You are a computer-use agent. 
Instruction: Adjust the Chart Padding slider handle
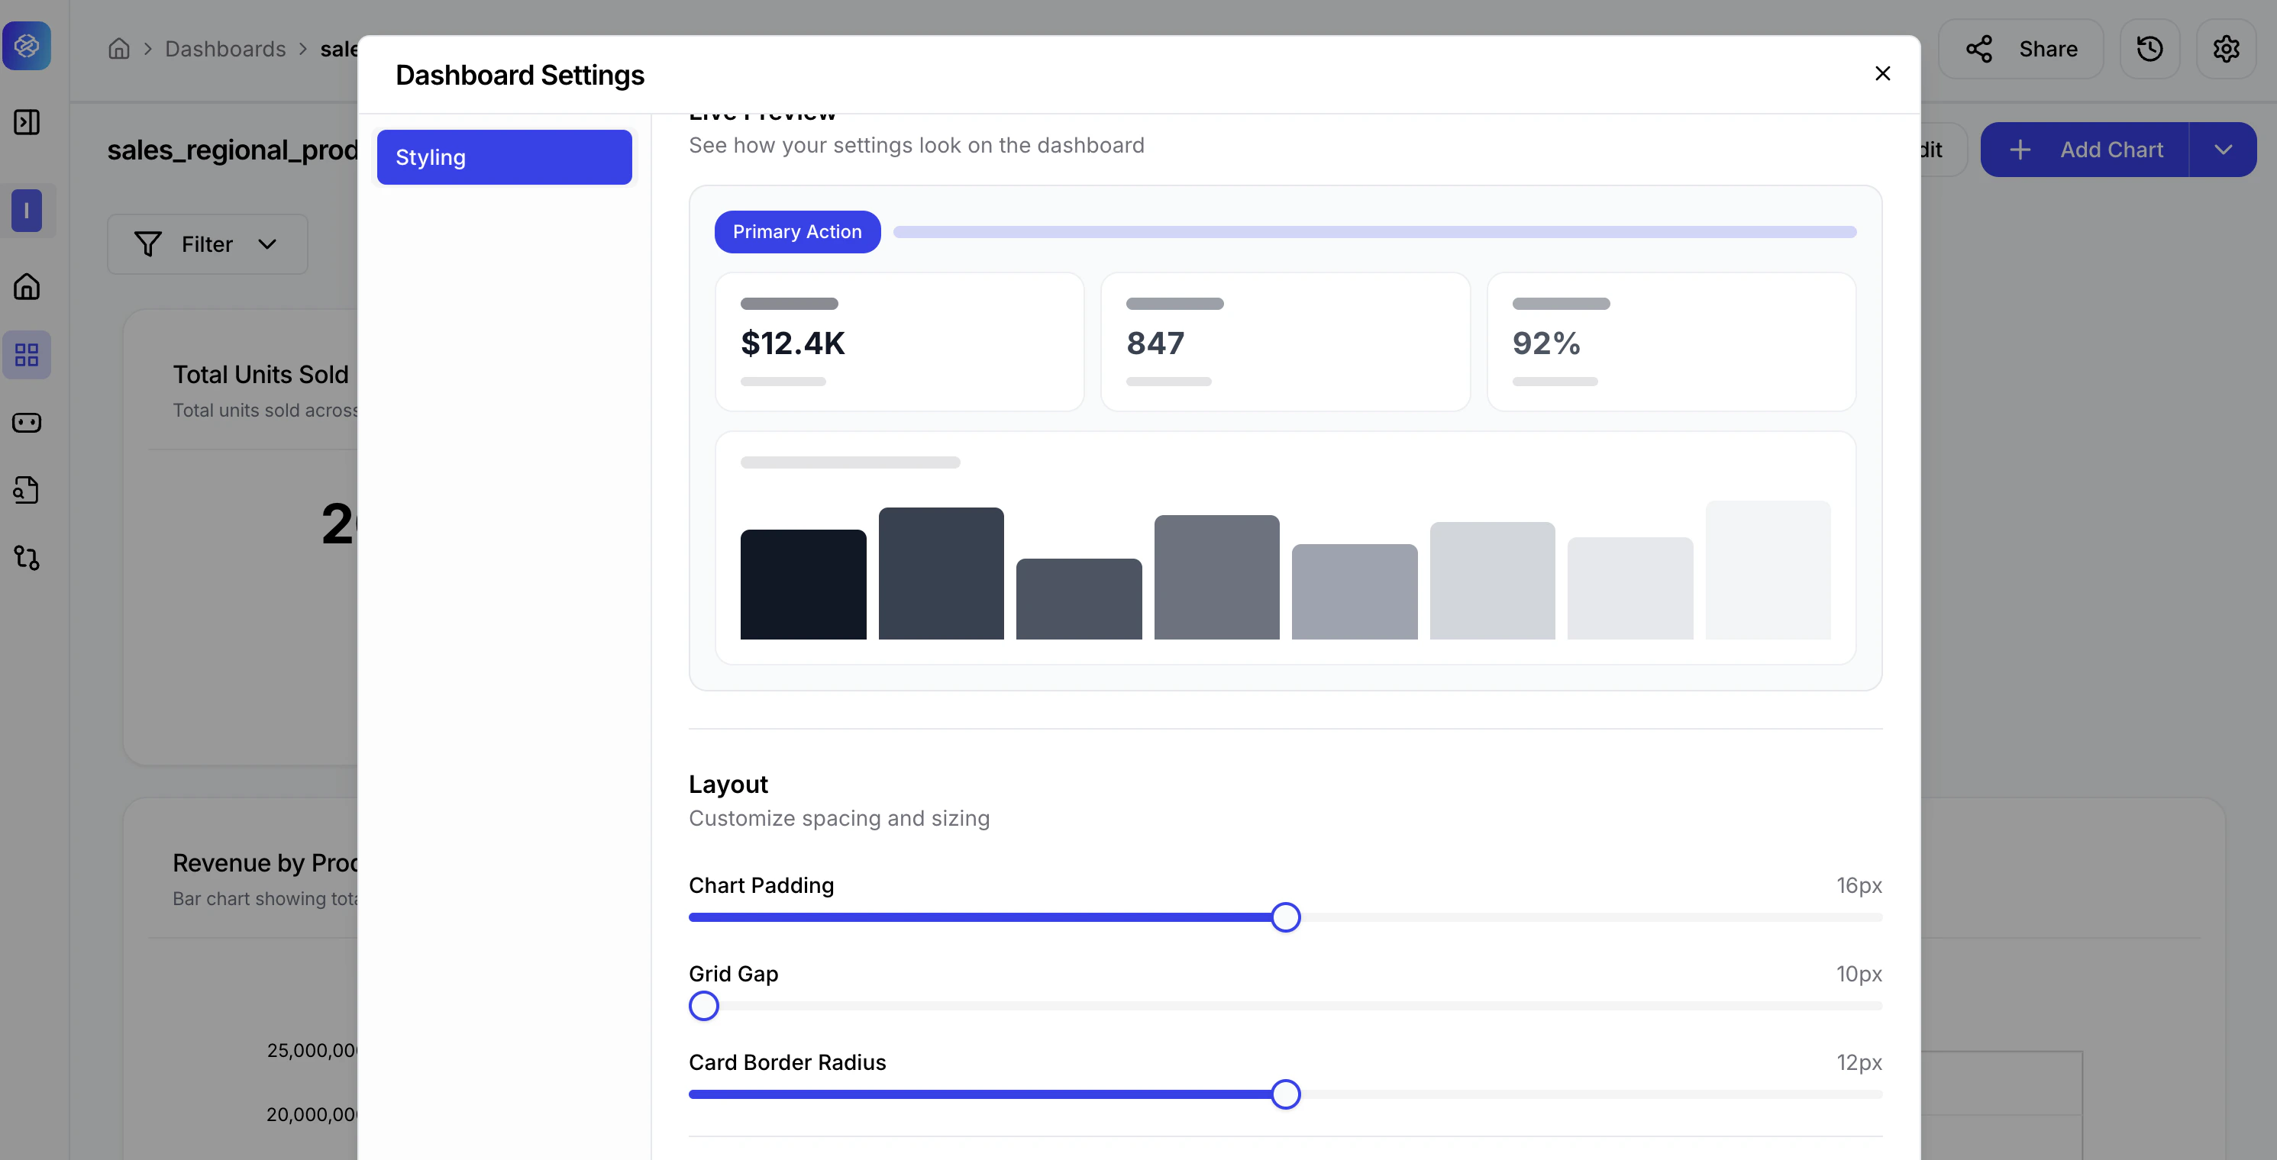click(1285, 917)
